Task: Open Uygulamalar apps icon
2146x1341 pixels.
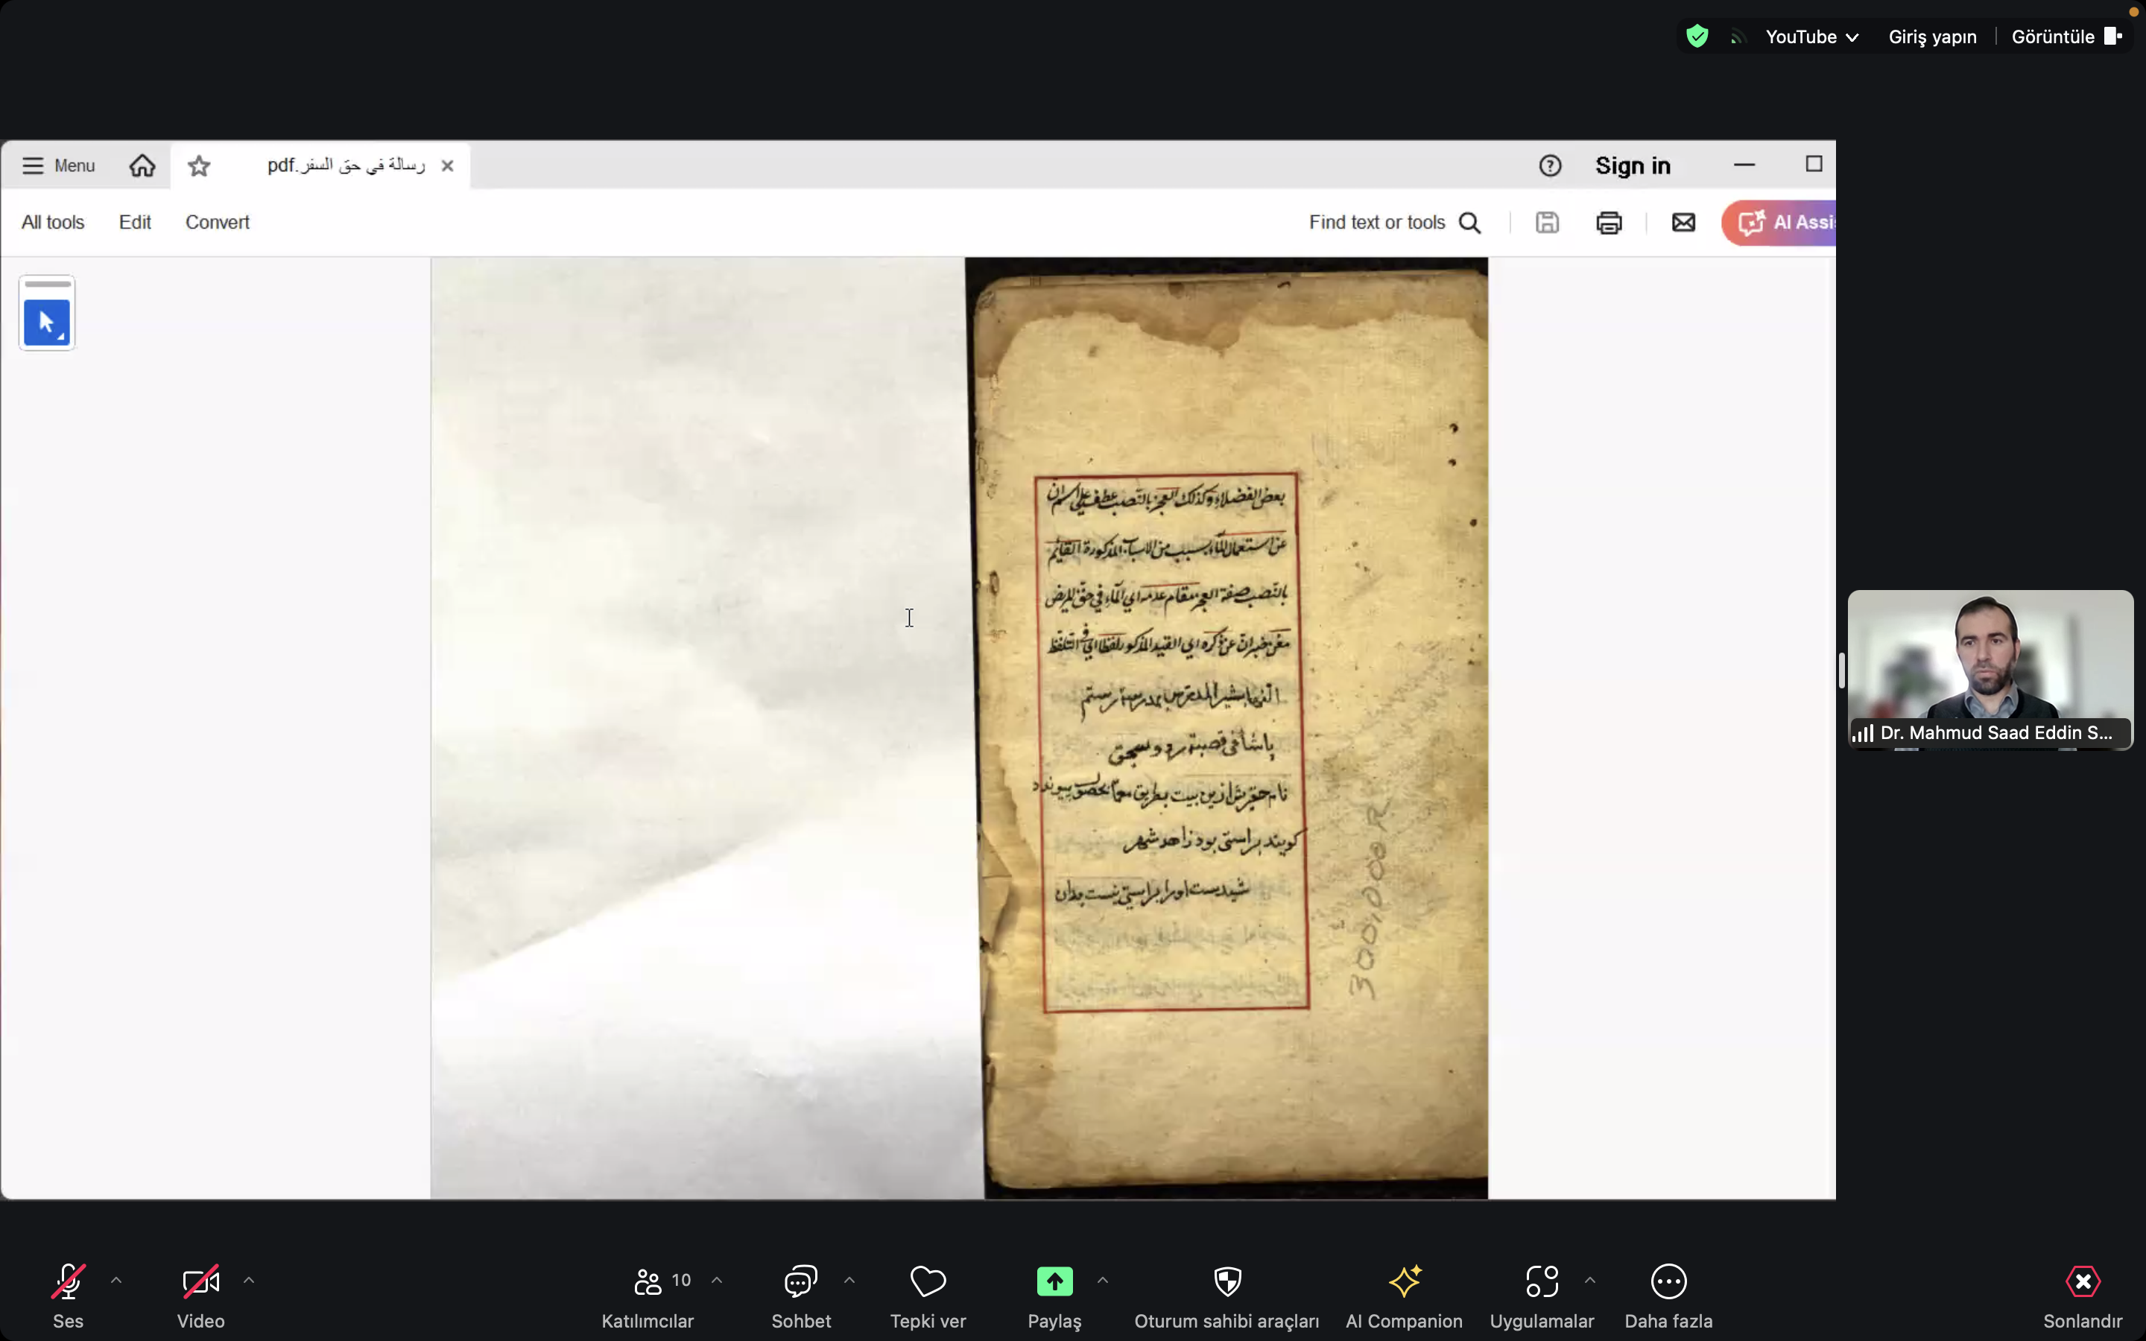Action: click(1542, 1281)
